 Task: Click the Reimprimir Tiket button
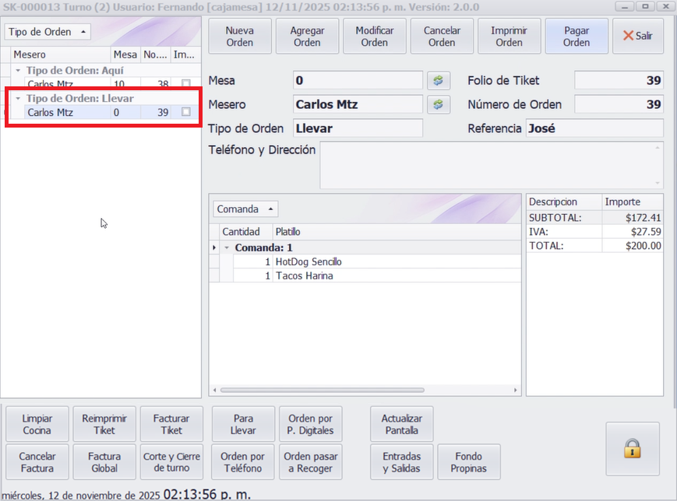pyautogui.click(x=104, y=424)
